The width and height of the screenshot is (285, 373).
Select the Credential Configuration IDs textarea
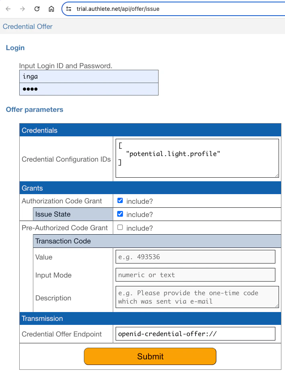(197, 157)
